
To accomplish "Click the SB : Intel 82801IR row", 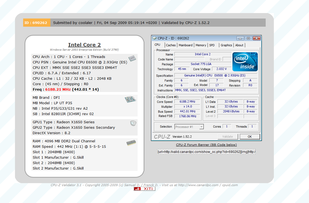I will point(63,114).
